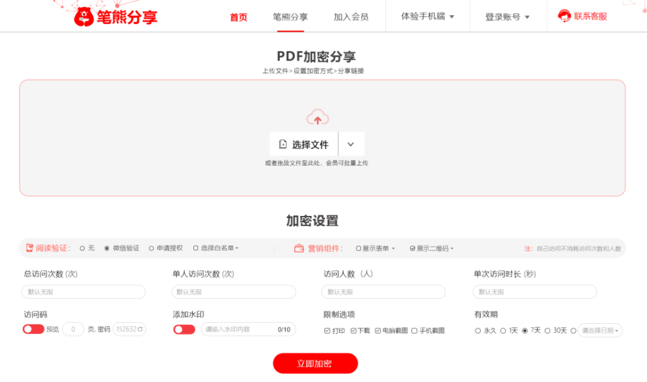
Task: Click the 总访问次数 input field
Action: [83, 292]
